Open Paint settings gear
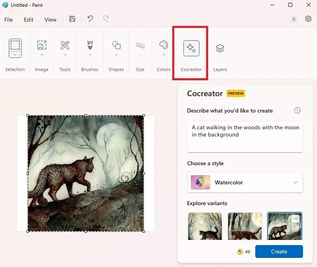 [308, 19]
